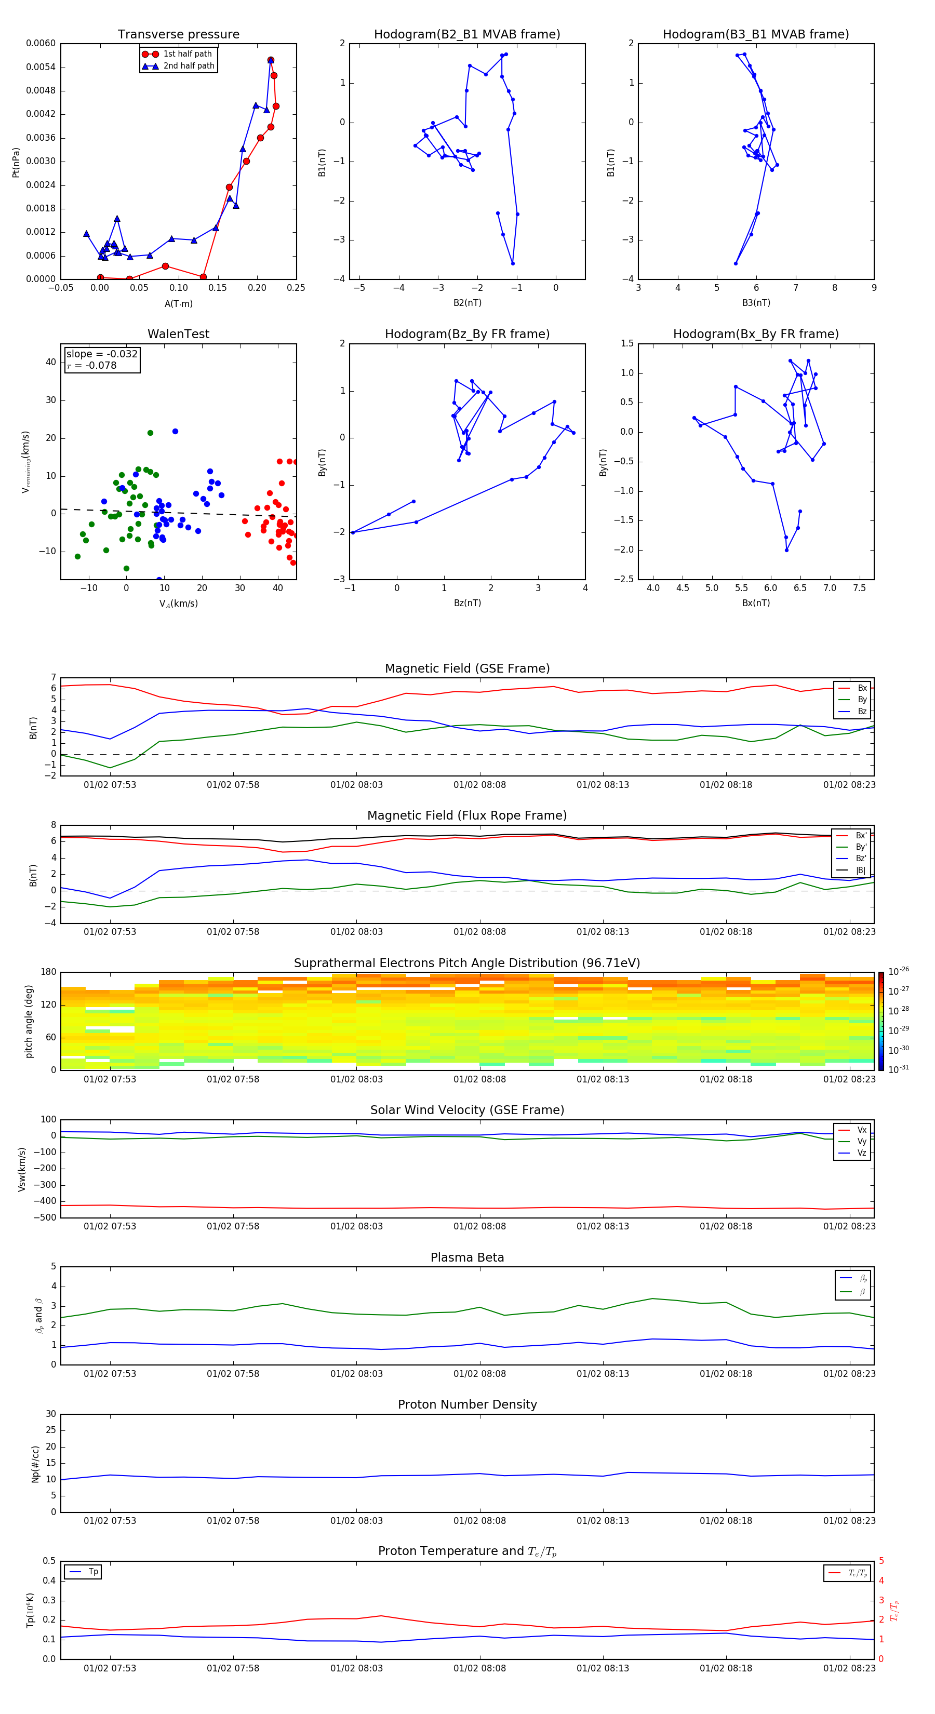Click 'Solar Wind Velocity (GSE Frame)' title

tap(467, 1110)
